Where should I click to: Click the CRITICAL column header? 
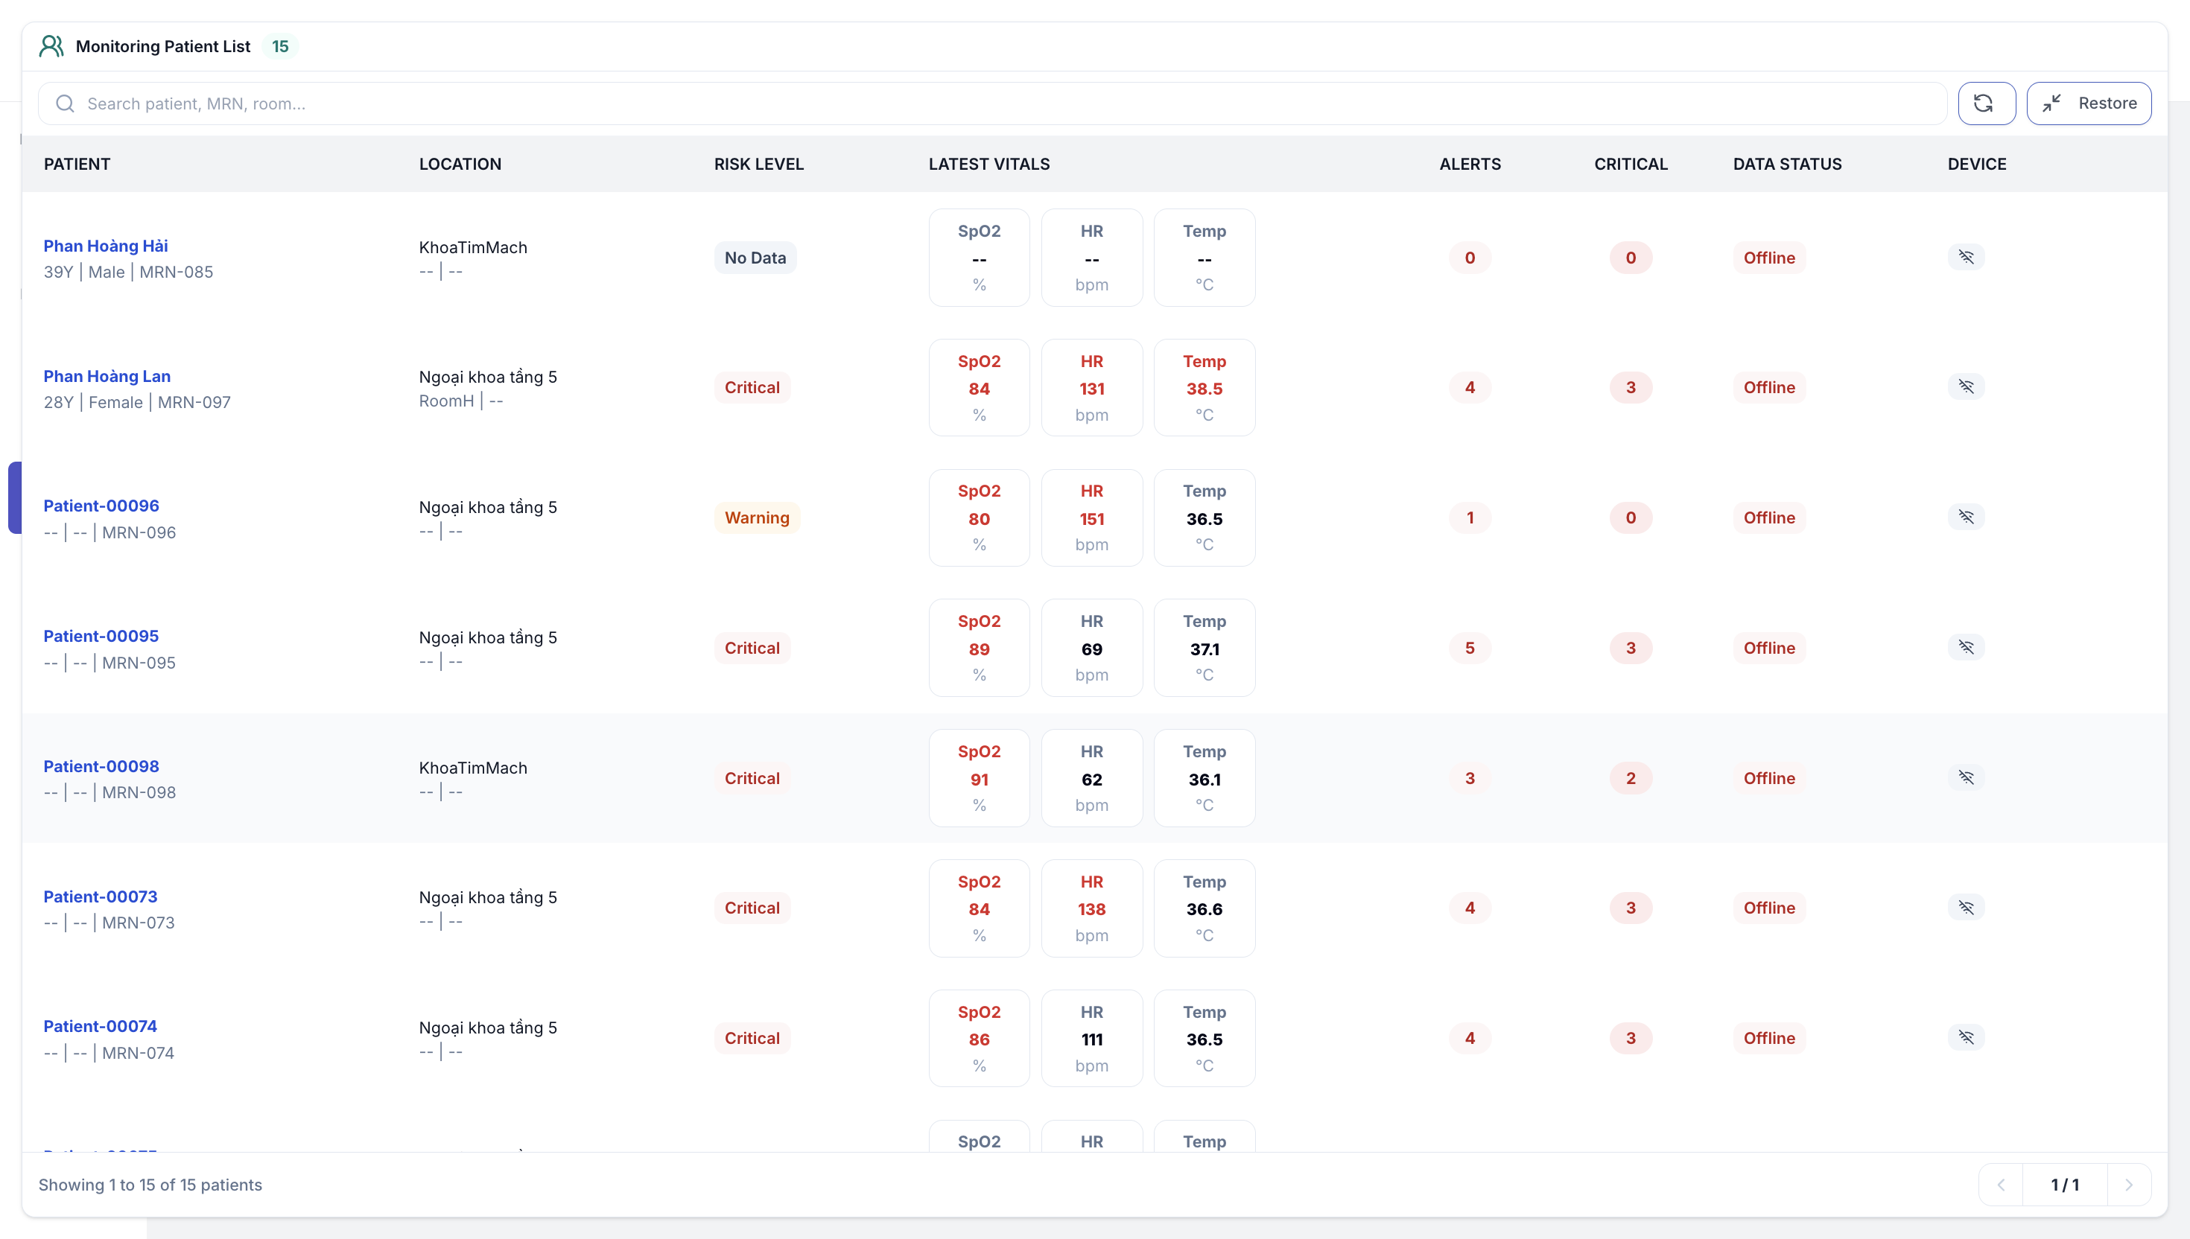pyautogui.click(x=1631, y=163)
